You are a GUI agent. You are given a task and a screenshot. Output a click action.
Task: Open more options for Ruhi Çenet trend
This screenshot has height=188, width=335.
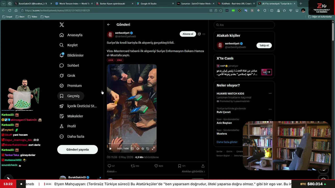pos(270,109)
